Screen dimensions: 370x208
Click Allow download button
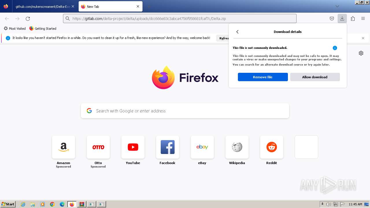[315, 77]
